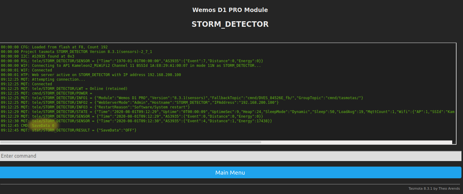
Task: Click the MQT Attempting connection log line
Action: 43,79
